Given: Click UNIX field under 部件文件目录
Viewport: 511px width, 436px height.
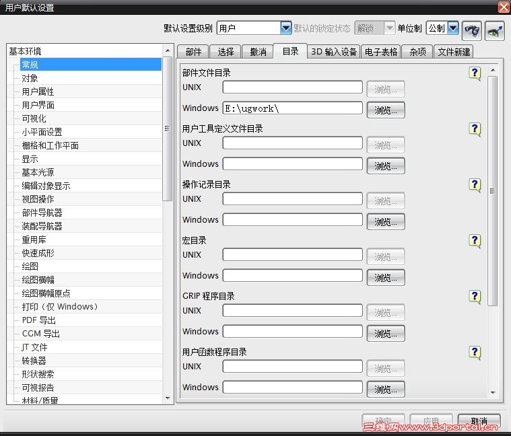Looking at the screenshot, I should pyautogui.click(x=292, y=87).
